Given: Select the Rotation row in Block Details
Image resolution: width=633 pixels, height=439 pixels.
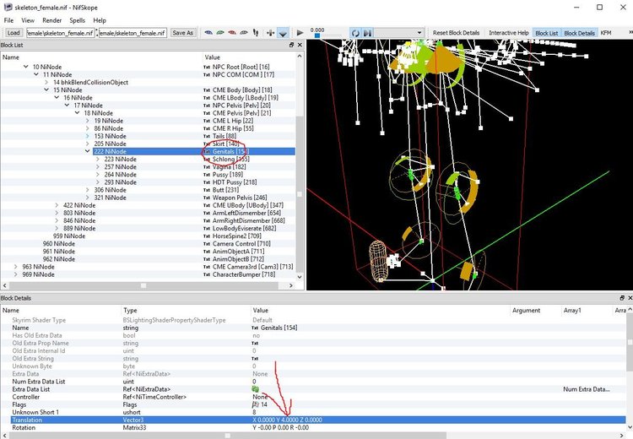Looking at the screenshot, I should coord(313,427).
